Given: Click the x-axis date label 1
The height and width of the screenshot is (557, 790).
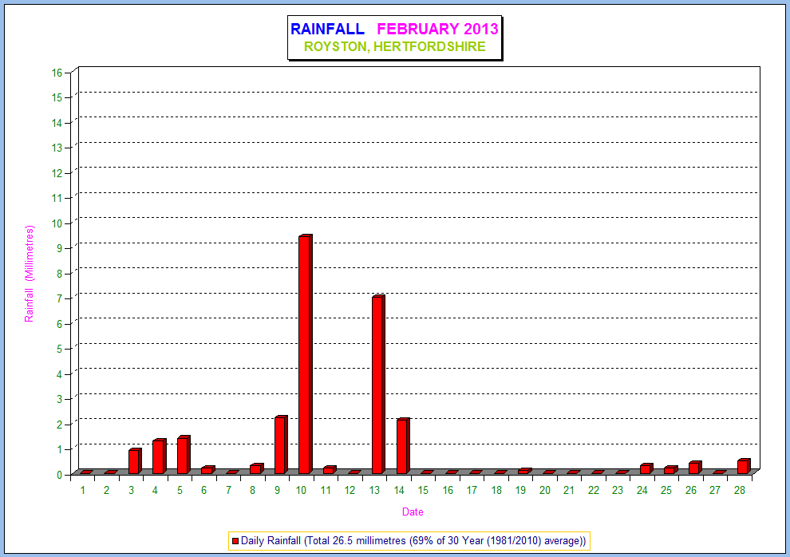Looking at the screenshot, I should click(x=83, y=490).
